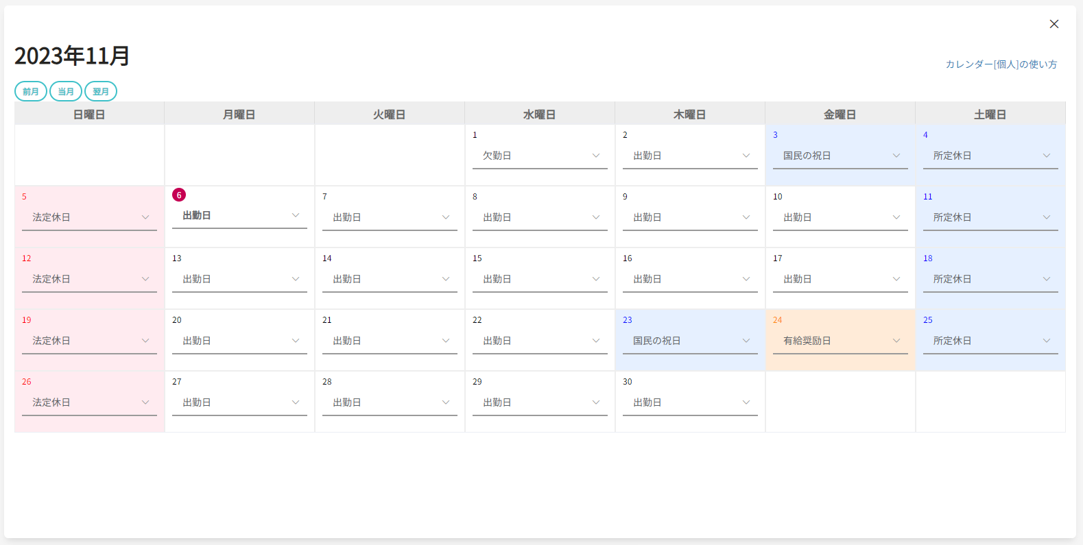Open the カレンダー[個人]の使い方 help link
Image resolution: width=1083 pixels, height=545 pixels.
coord(1001,64)
